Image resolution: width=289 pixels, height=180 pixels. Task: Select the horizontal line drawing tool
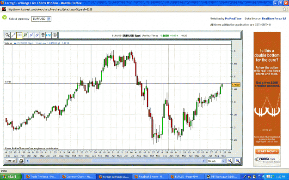pos(19,35)
